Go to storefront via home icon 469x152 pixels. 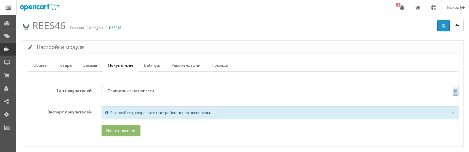pyautogui.click(x=418, y=8)
